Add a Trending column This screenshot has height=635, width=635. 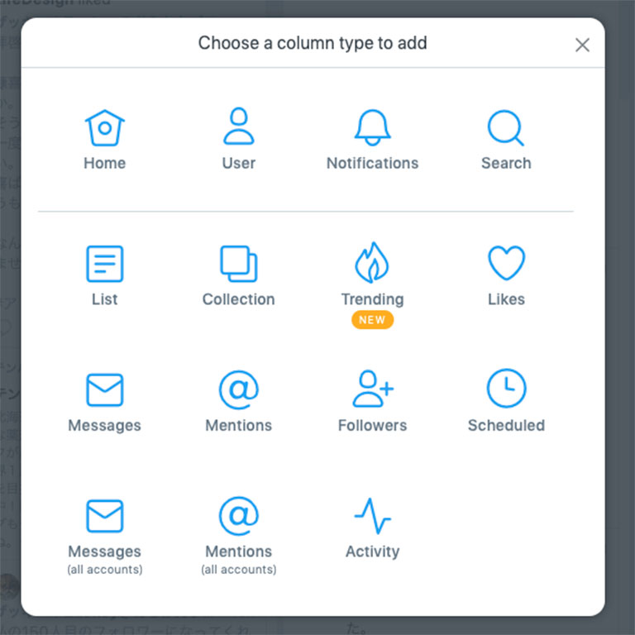click(x=372, y=265)
